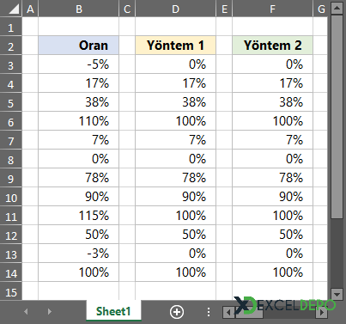346x324 pixels.
Task: Click the vertical scrollbar up arrow
Action: (x=337, y=9)
